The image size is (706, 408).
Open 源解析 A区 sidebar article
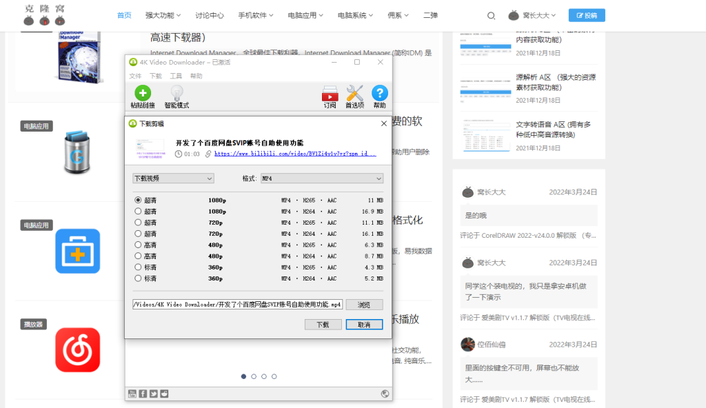[x=556, y=82]
